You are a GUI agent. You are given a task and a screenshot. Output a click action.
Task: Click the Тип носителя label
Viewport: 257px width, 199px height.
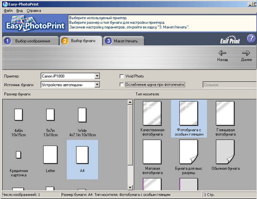148,94
